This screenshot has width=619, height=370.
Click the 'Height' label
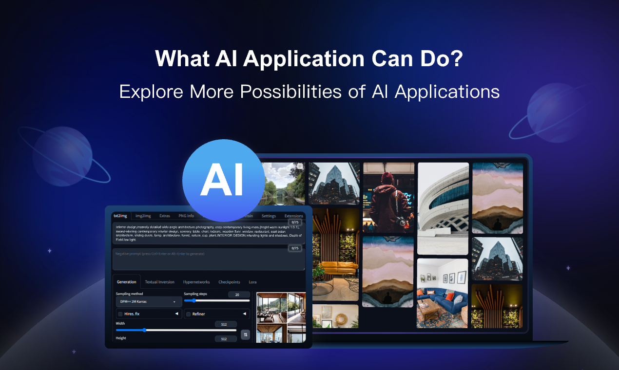tap(121, 338)
